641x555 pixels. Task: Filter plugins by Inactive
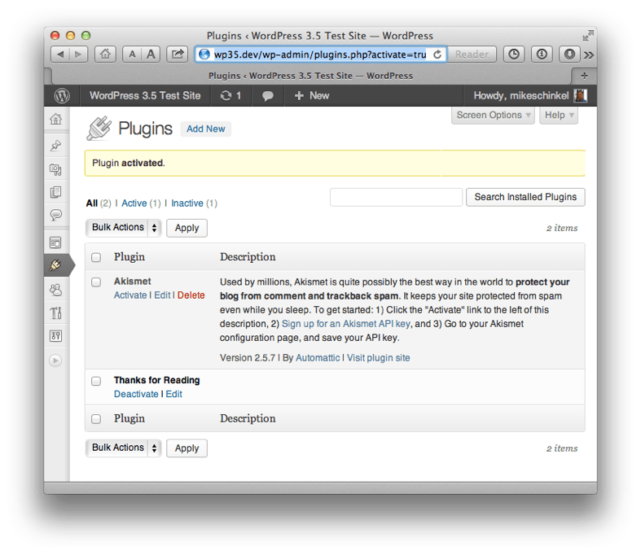tap(187, 203)
